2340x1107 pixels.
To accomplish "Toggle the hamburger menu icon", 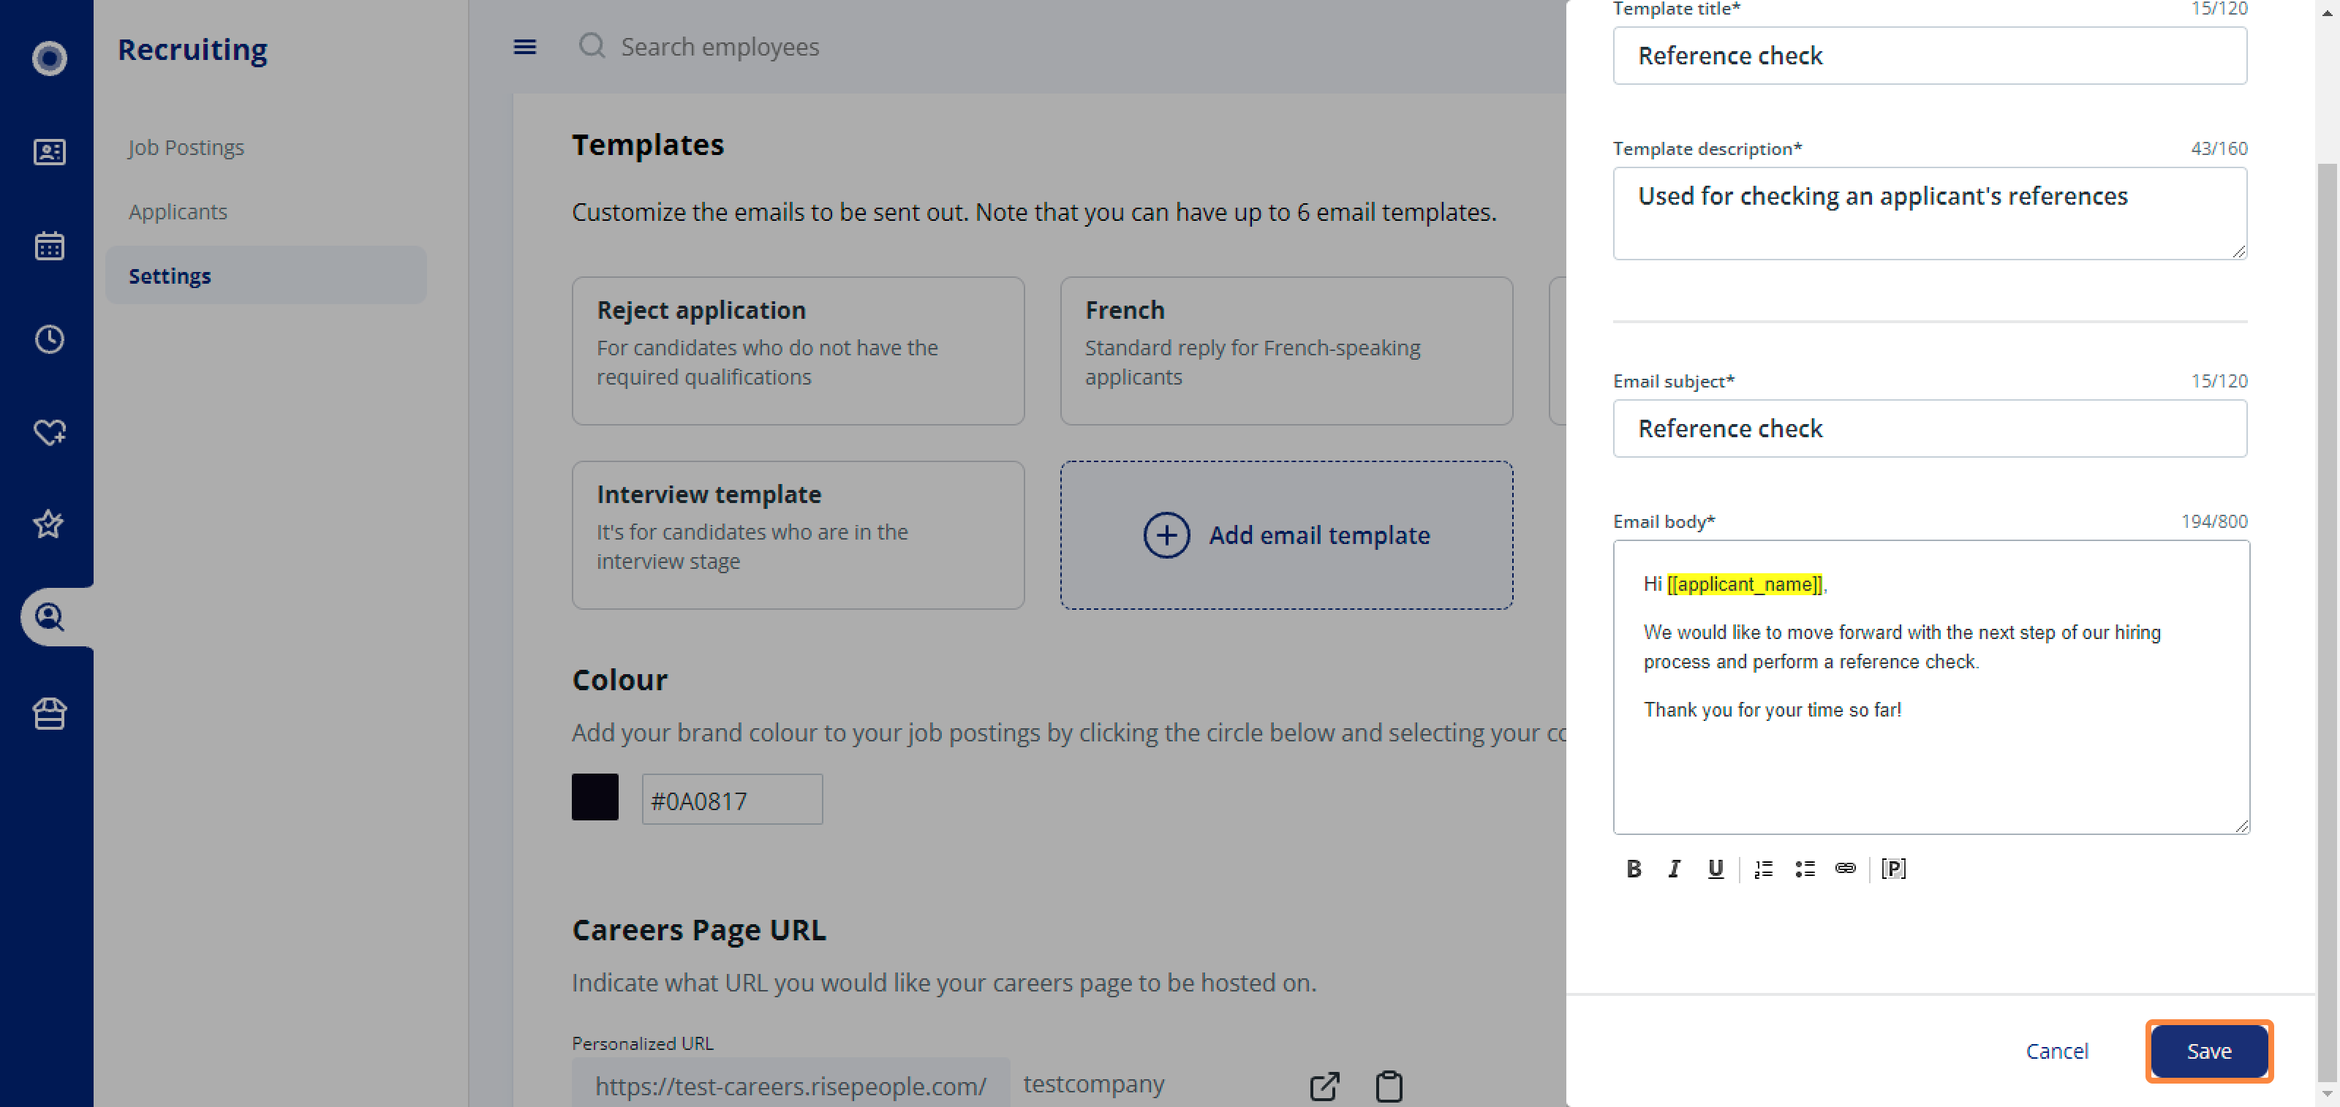I will [x=525, y=46].
